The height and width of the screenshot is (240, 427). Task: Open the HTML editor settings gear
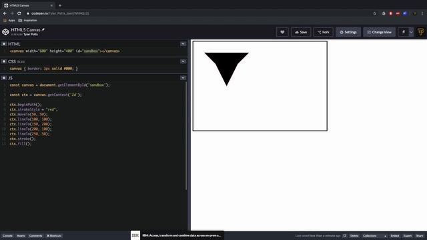[4, 44]
